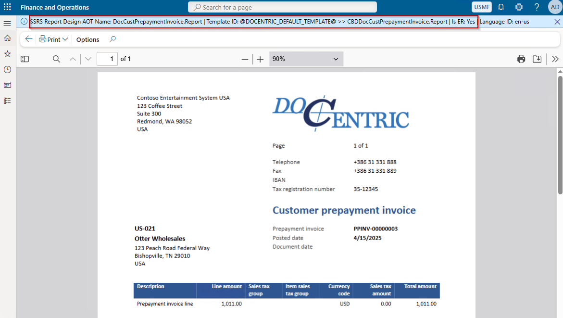
Task: Open the Options menu
Action: [88, 39]
